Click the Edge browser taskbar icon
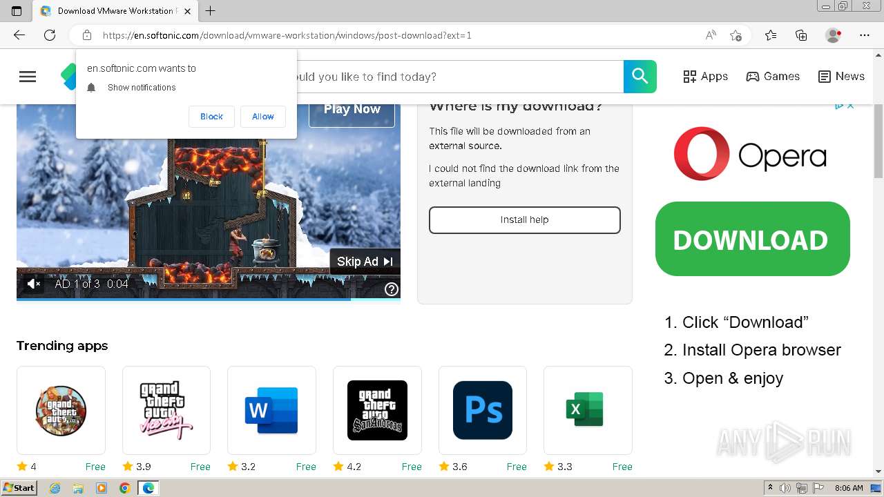The image size is (884, 497). click(148, 488)
